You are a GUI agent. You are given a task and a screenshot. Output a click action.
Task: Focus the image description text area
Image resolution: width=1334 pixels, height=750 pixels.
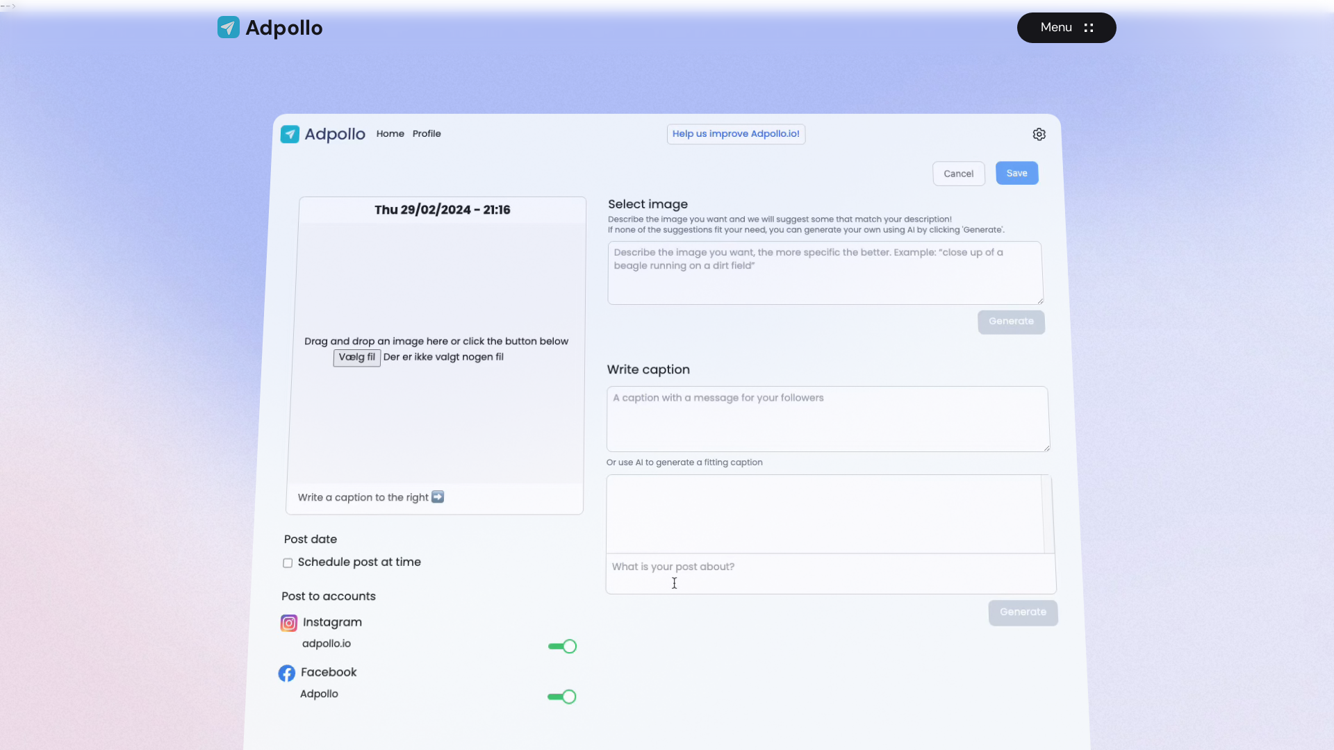click(825, 273)
